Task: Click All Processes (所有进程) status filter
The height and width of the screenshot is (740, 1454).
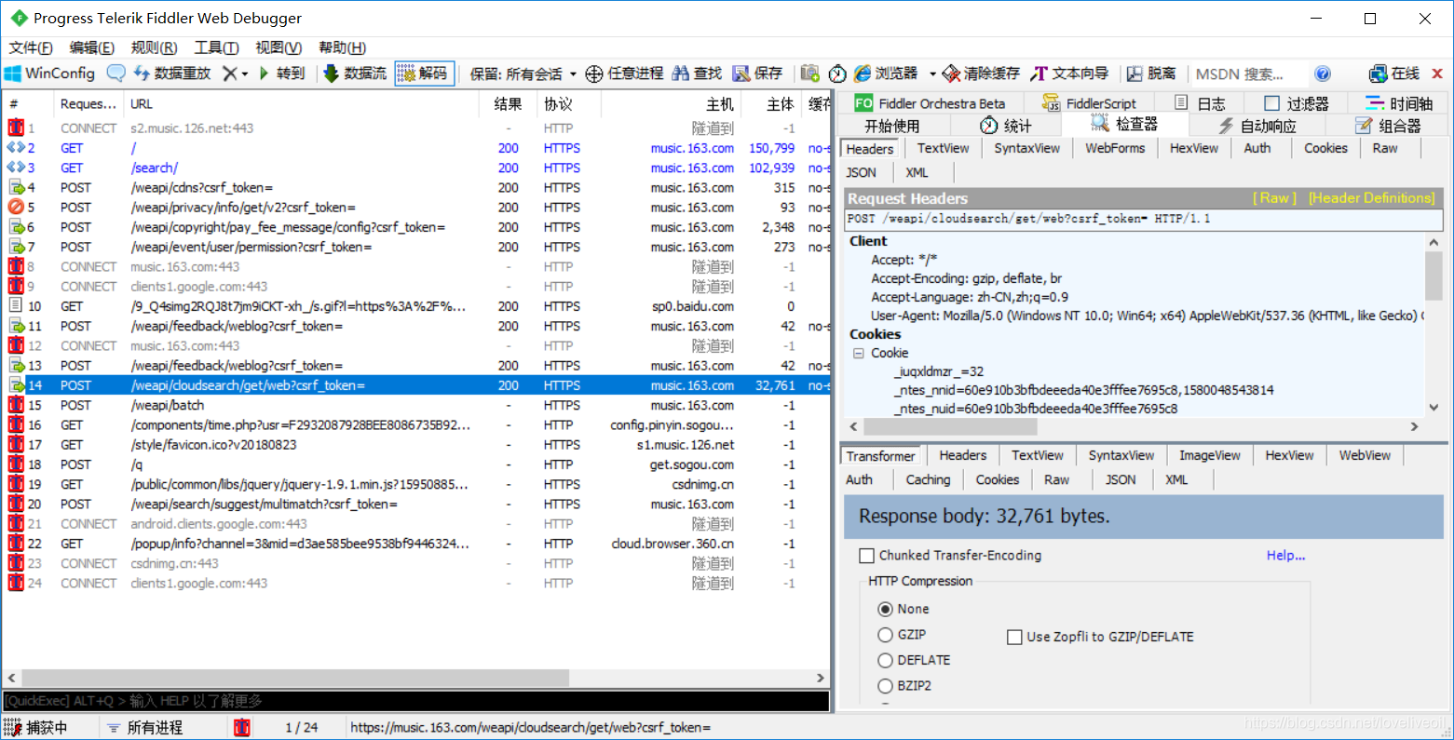Action: pos(145,727)
